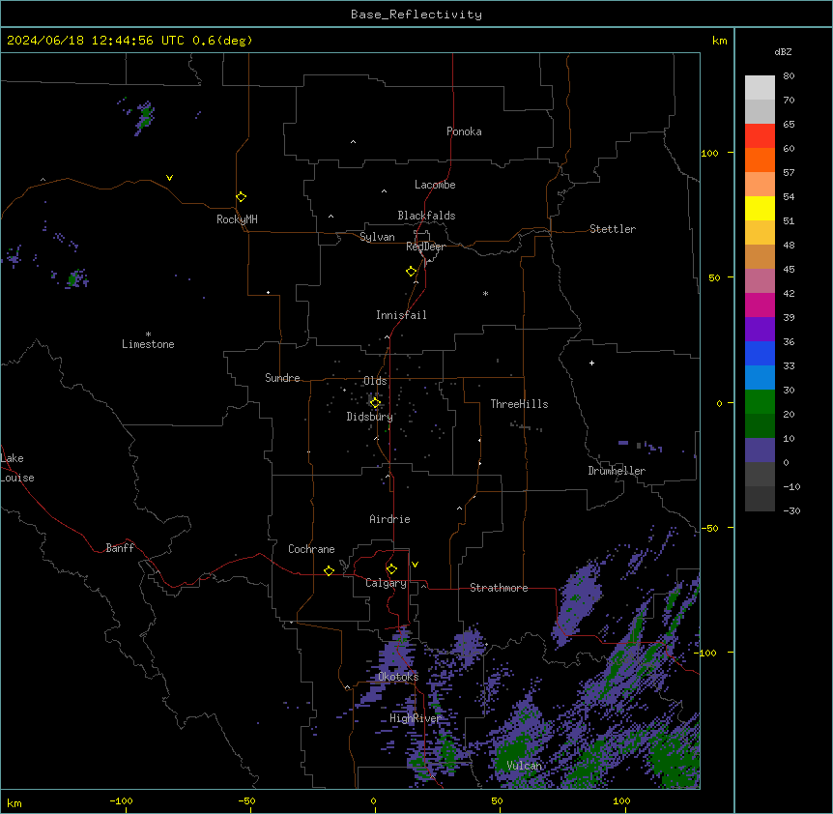
Task: Select the dark green 10-20 dBZ swatch
Action: tap(760, 426)
